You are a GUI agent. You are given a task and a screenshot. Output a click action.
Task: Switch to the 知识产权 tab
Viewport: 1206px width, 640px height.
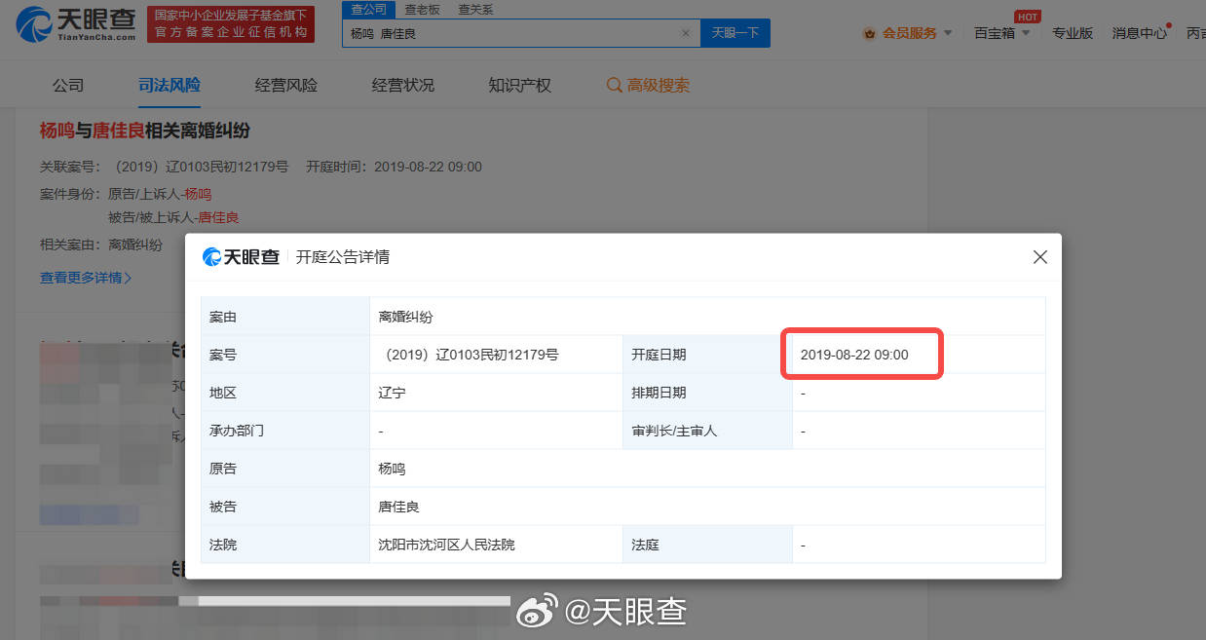pos(520,86)
